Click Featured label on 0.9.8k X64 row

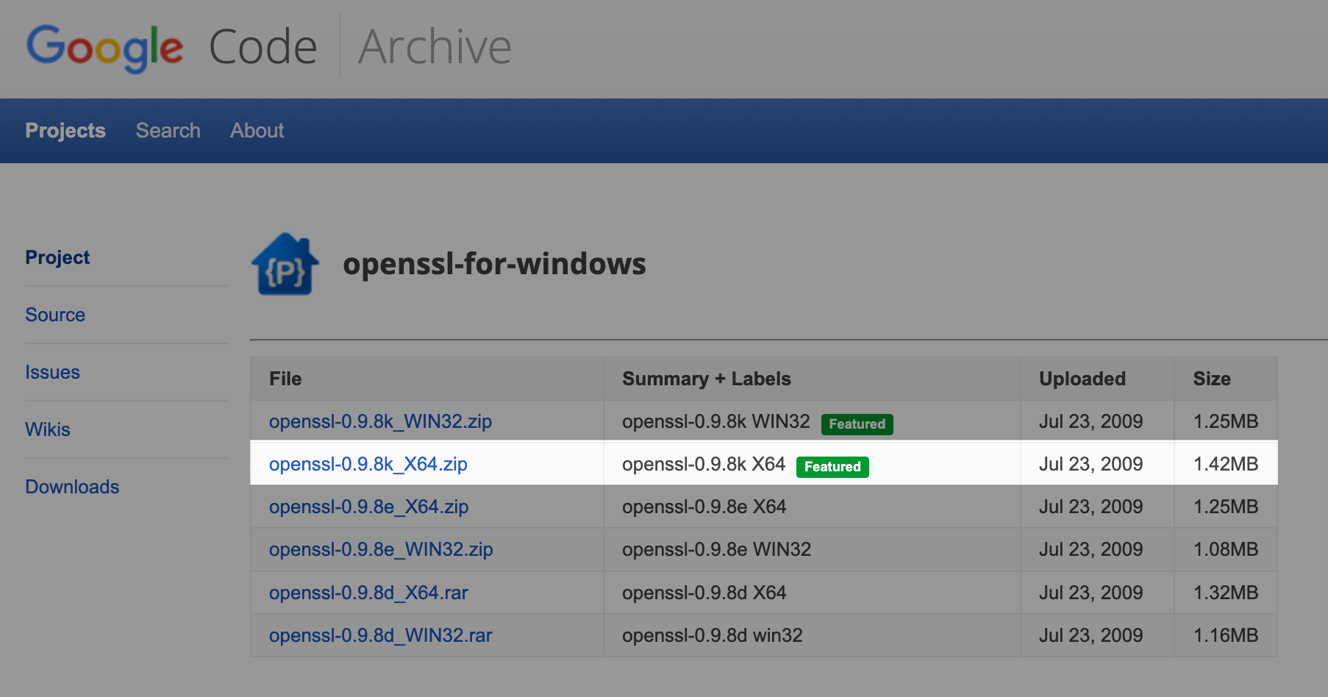832,467
